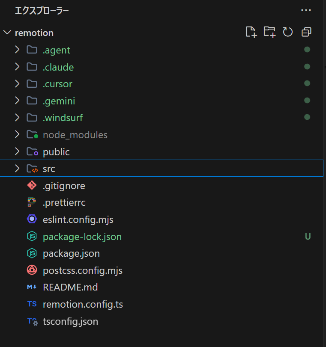Open the remotion.config.ts file
Viewport: 326px width, 347px height.
[x=83, y=304]
